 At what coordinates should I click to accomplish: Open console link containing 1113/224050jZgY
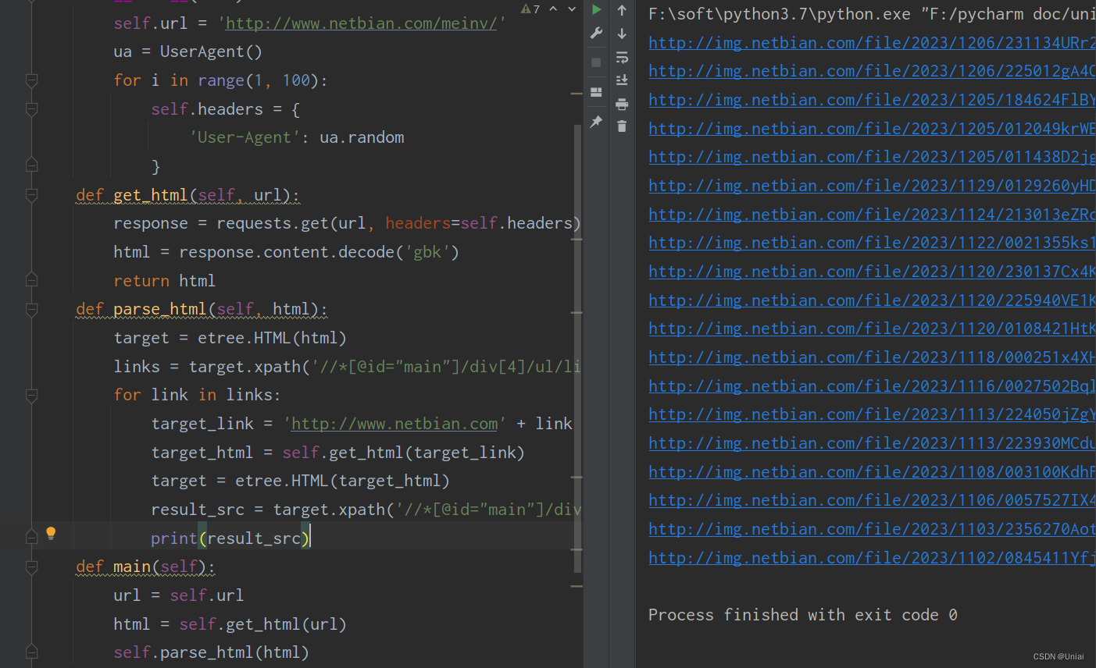pos(872,414)
